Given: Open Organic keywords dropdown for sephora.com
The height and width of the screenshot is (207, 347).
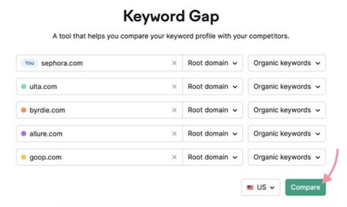Looking at the screenshot, I should (287, 63).
